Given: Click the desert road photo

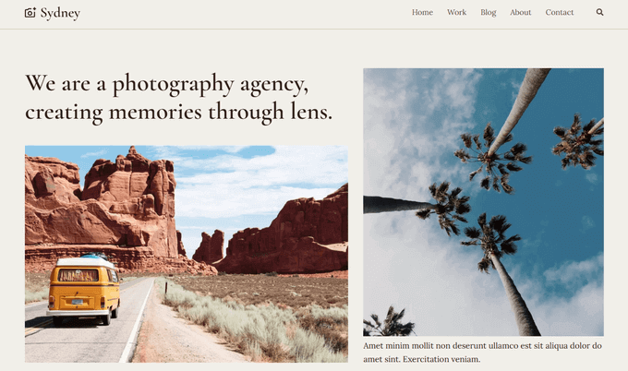Looking at the screenshot, I should pyautogui.click(x=187, y=254).
